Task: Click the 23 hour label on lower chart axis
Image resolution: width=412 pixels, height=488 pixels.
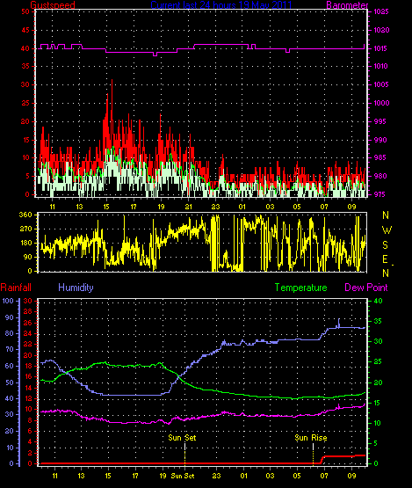Action: [217, 476]
